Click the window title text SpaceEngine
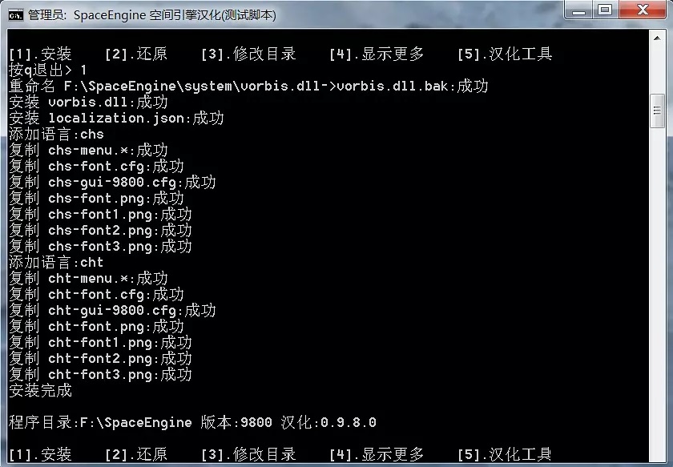Viewport: 673px width, 467px height. [110, 15]
